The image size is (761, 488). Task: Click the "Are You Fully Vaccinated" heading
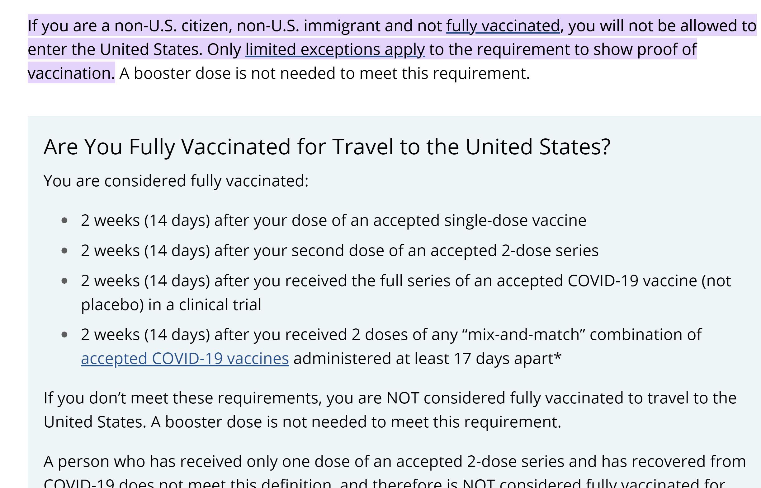coord(327,147)
